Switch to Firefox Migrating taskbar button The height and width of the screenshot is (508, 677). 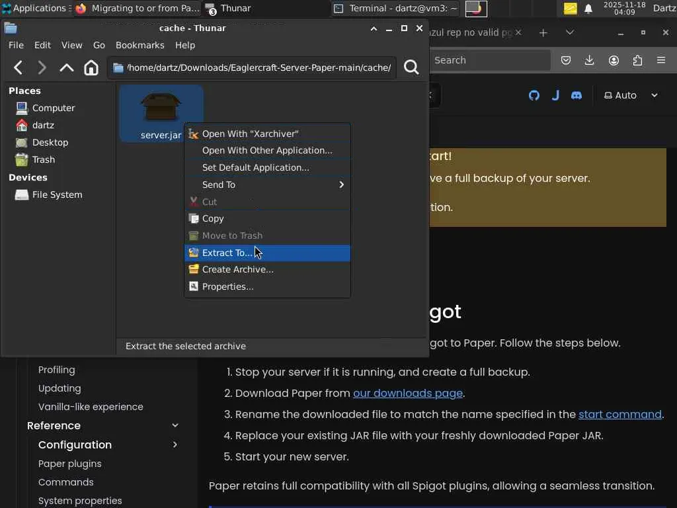pos(137,8)
